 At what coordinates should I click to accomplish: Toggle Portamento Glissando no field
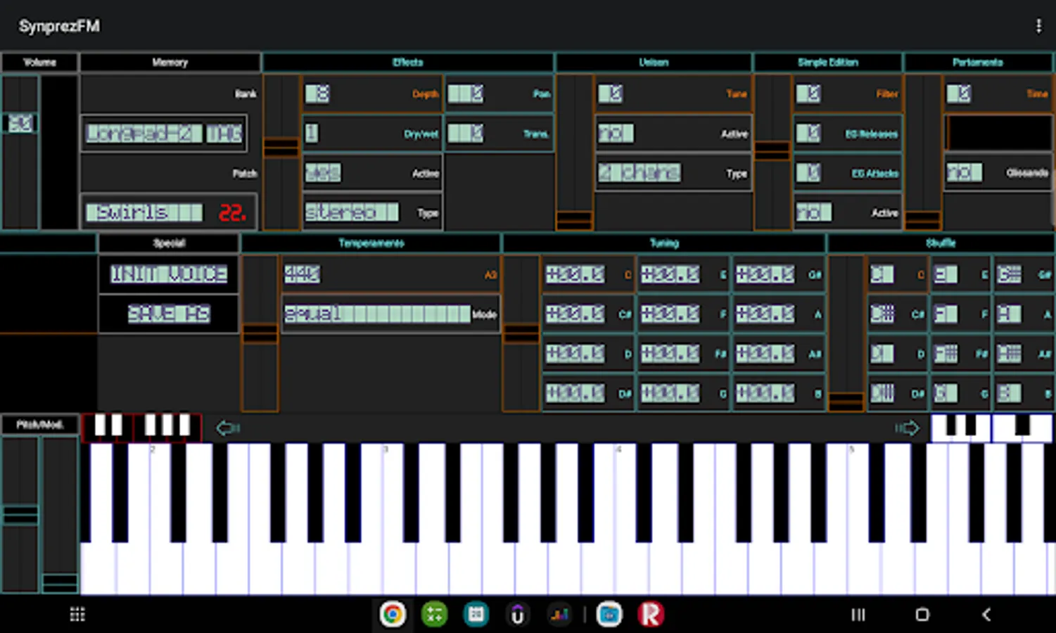tap(964, 173)
